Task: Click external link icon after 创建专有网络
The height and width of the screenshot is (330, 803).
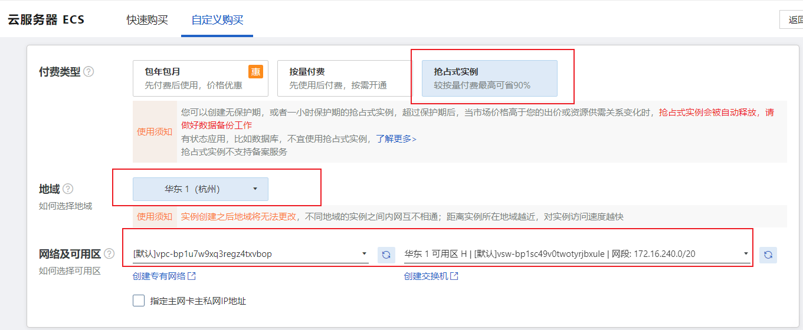Action: 192,276
